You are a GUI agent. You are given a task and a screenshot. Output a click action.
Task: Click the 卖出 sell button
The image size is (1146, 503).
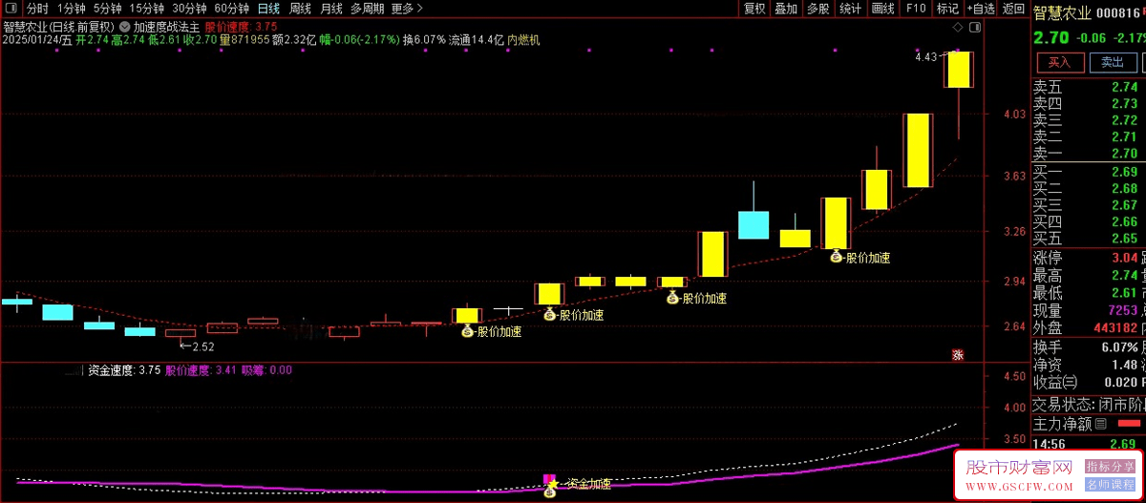[x=1113, y=62]
